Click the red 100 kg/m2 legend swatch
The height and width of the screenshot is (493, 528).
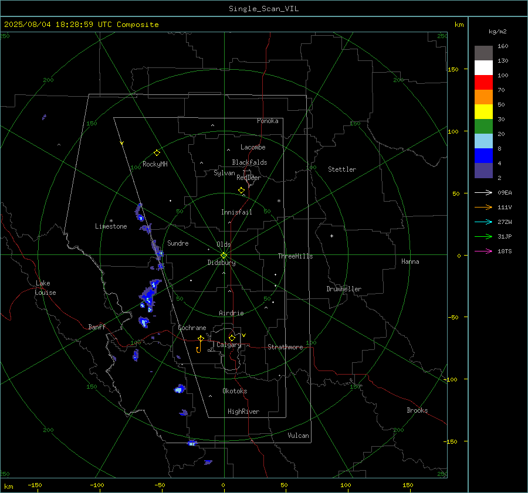(x=483, y=83)
